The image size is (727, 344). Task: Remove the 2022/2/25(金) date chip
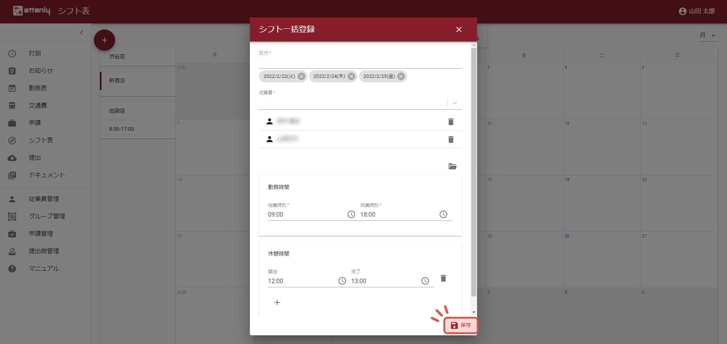click(x=401, y=76)
